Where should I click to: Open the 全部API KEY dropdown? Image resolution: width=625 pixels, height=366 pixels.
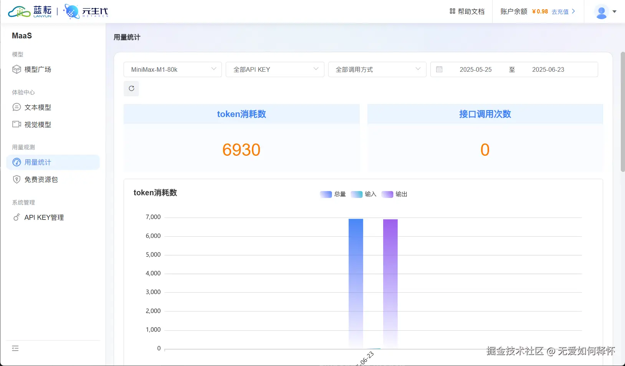[x=275, y=69]
